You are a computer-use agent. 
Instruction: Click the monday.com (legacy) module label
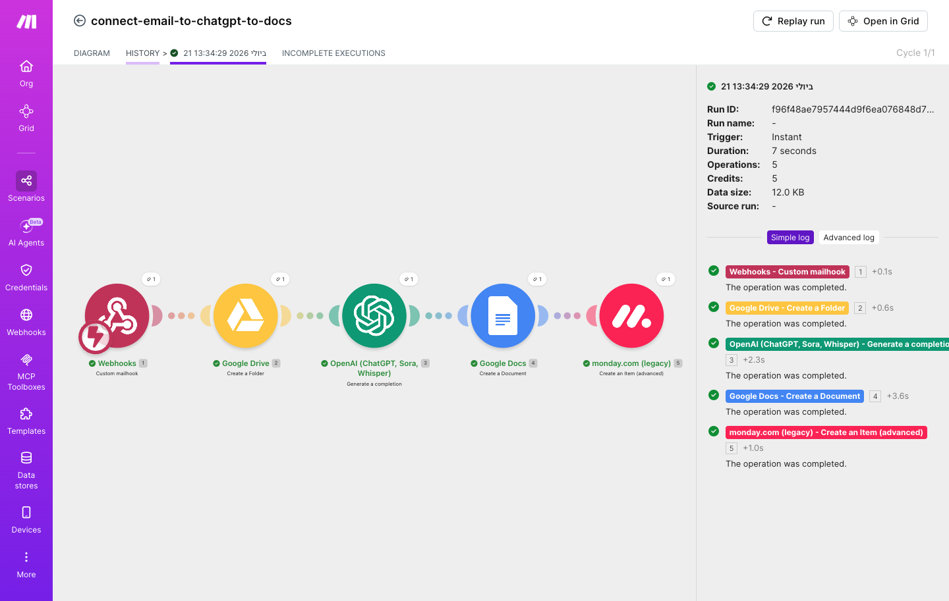631,363
